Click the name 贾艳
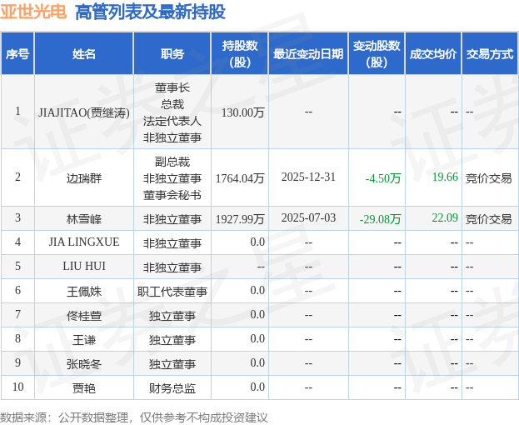The image size is (519, 425). point(84,388)
